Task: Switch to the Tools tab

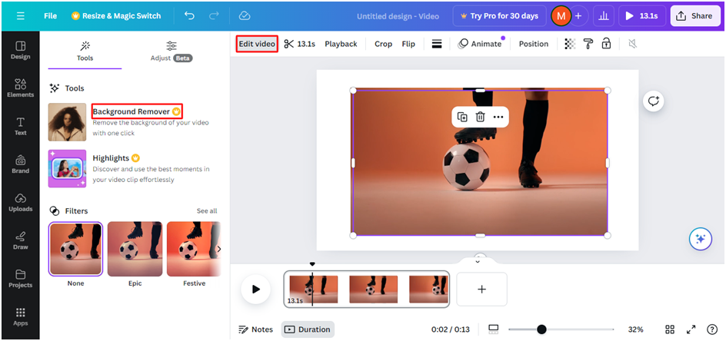Action: [85, 51]
